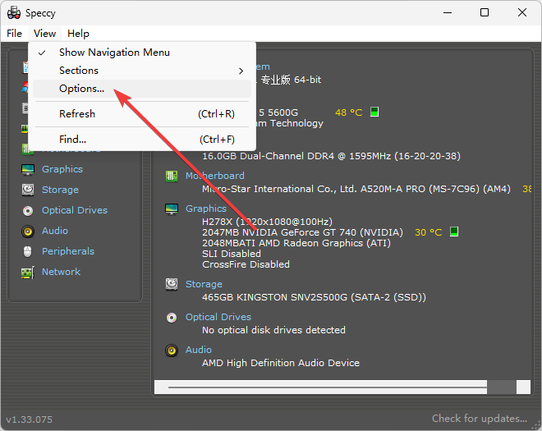This screenshot has height=431, width=542.
Task: Click No optical disk drives detected text
Action: tap(273, 330)
